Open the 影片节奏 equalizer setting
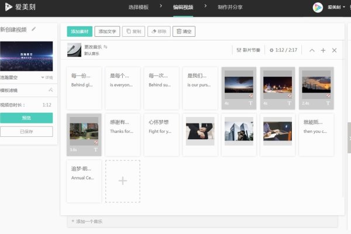This screenshot has width=351, height=234. coord(249,50)
